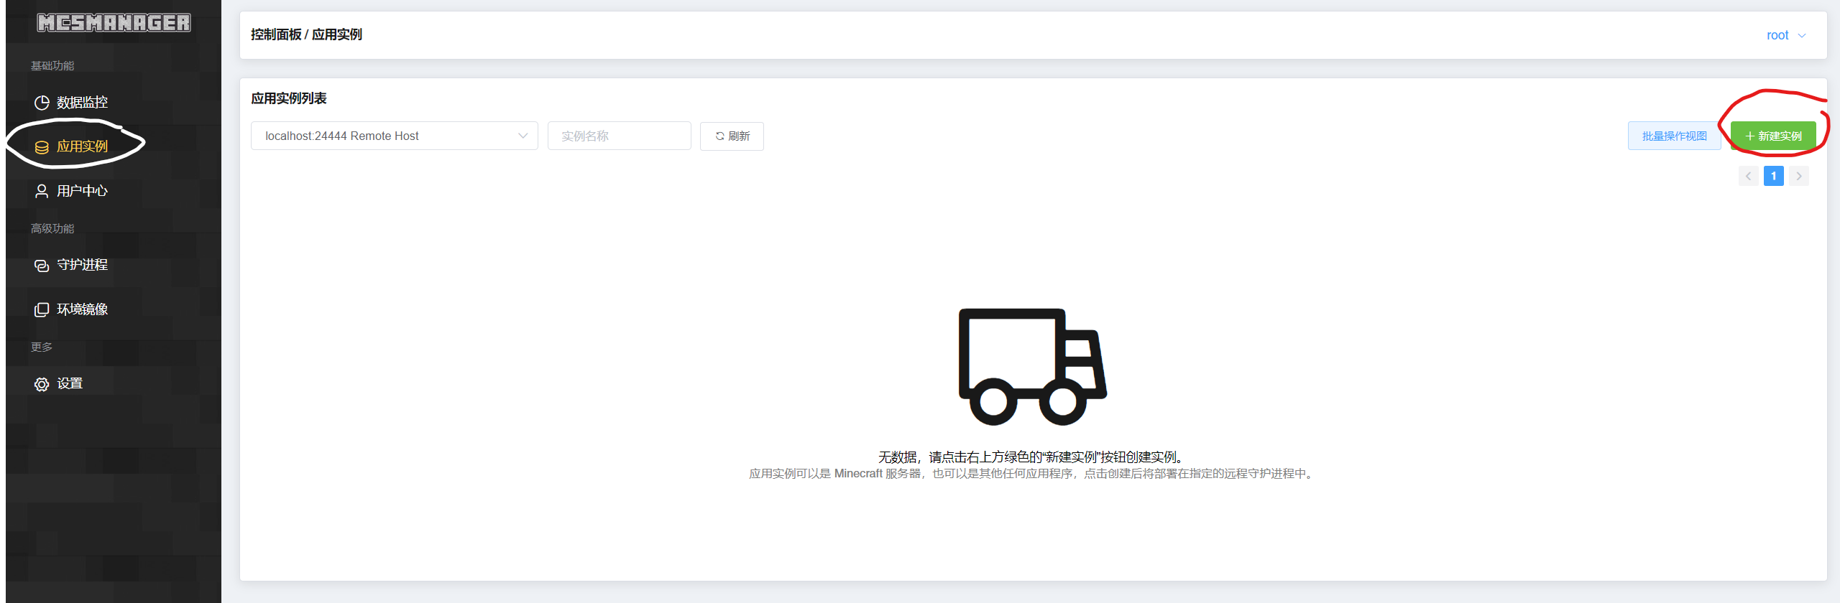1840x603 pixels.
Task: Click the database icon beside 应用实例
Action: [x=42, y=147]
